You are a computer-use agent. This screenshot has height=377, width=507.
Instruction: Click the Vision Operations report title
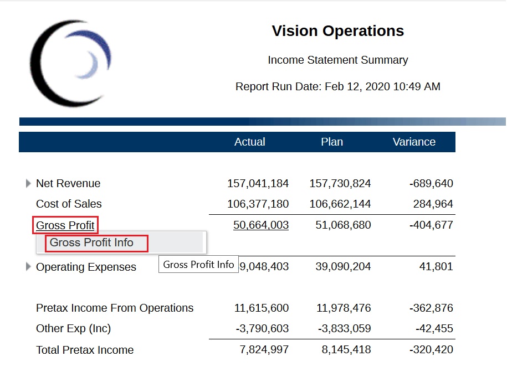click(x=337, y=31)
